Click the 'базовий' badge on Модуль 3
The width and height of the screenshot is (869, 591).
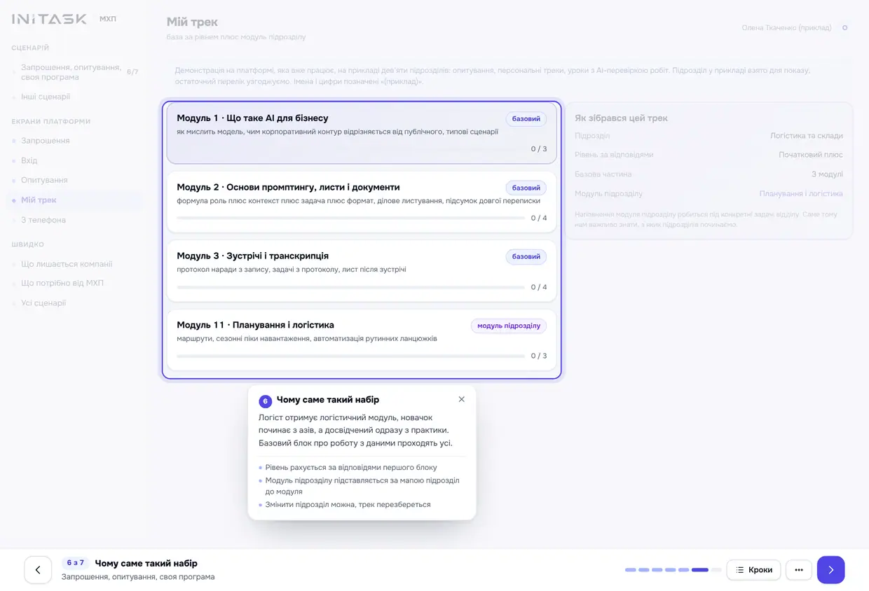click(x=526, y=257)
